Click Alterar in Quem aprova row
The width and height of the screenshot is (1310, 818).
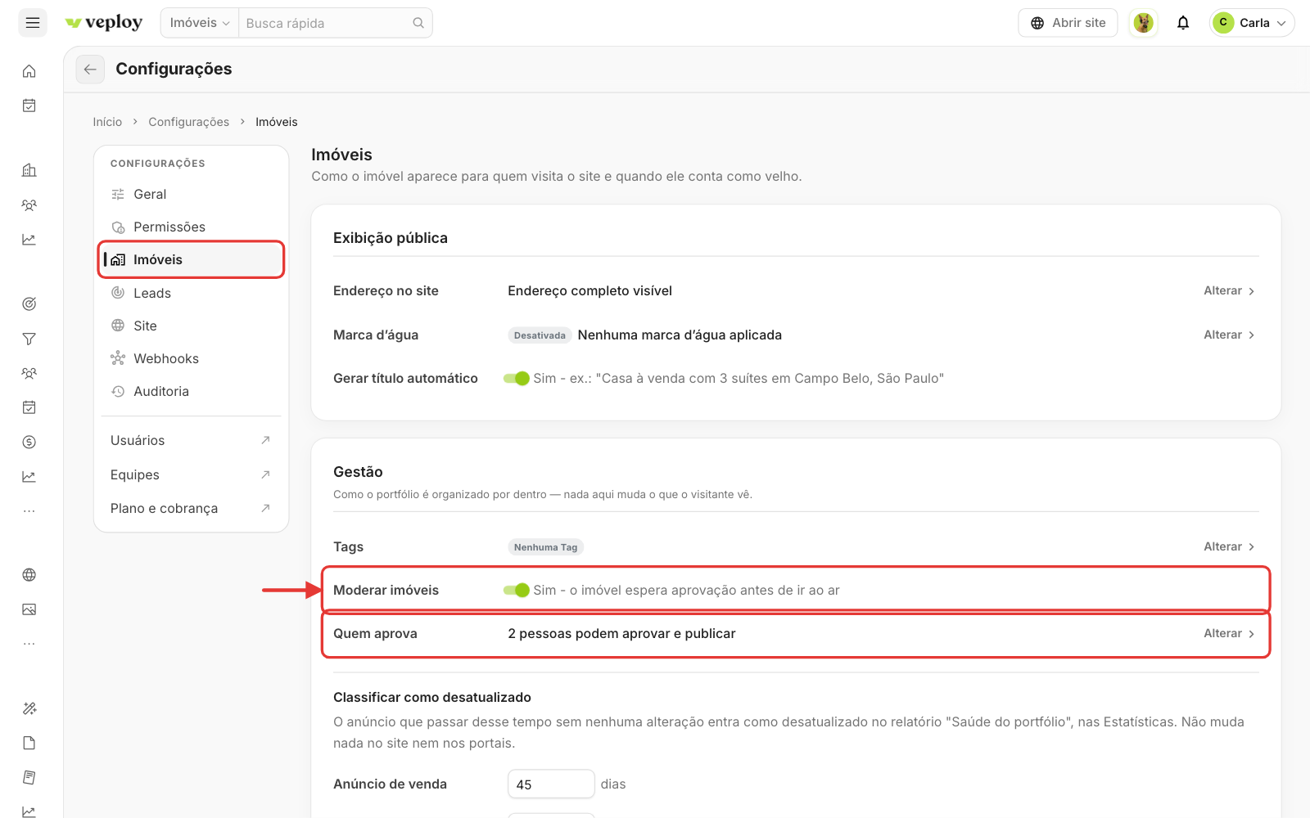click(x=1229, y=633)
